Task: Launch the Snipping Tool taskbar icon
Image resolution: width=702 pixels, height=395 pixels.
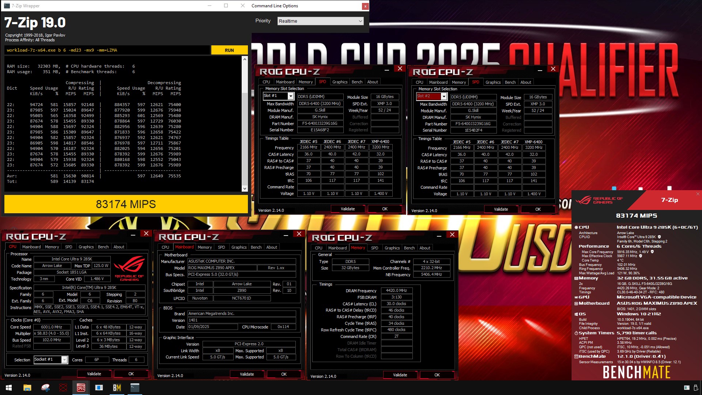Action: 45,388
